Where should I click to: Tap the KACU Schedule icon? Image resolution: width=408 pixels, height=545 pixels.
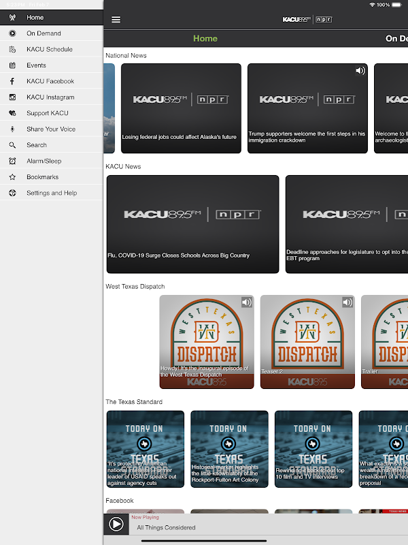tap(12, 49)
